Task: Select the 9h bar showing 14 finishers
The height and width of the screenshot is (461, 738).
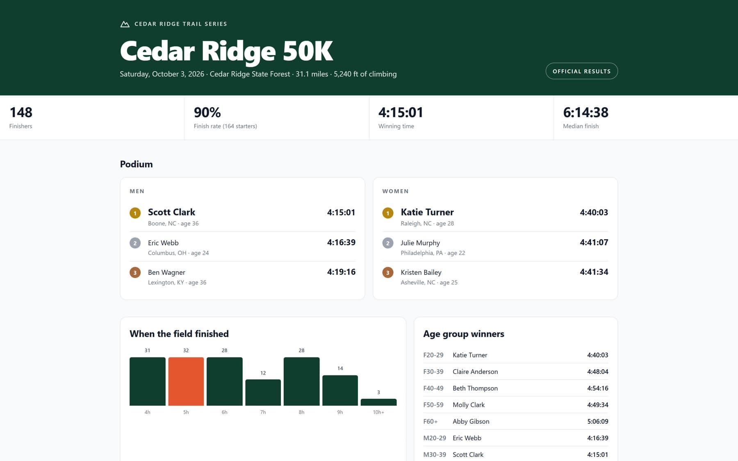Action: (340, 391)
